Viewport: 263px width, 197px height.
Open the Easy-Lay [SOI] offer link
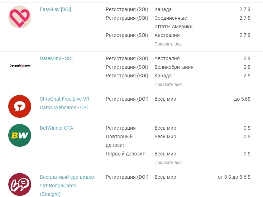(55, 9)
